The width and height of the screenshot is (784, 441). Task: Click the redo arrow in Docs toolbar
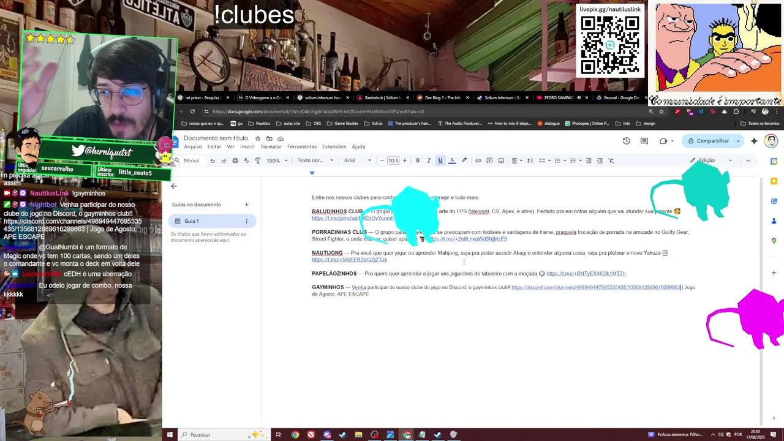224,160
